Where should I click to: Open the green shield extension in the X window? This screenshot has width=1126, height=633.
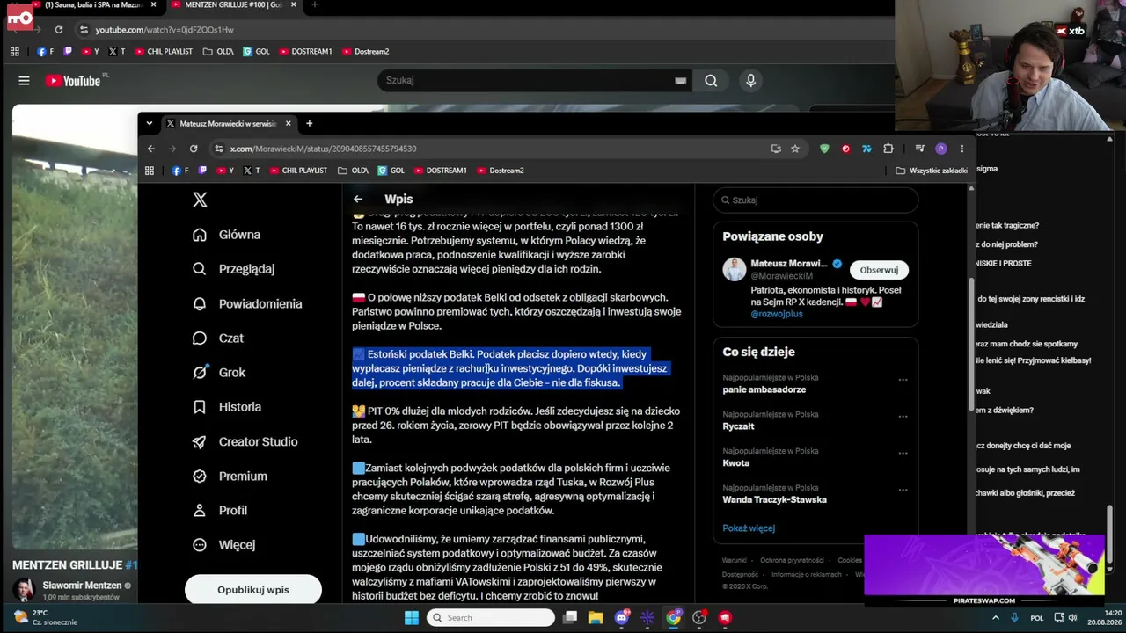pyautogui.click(x=824, y=149)
